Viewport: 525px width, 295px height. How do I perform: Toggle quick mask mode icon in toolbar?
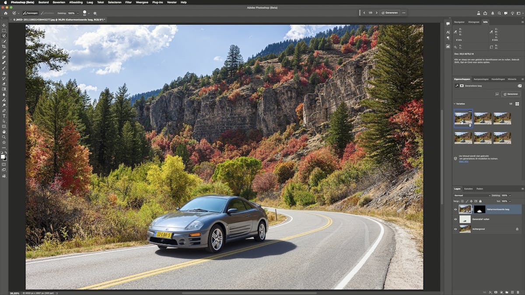4,165
